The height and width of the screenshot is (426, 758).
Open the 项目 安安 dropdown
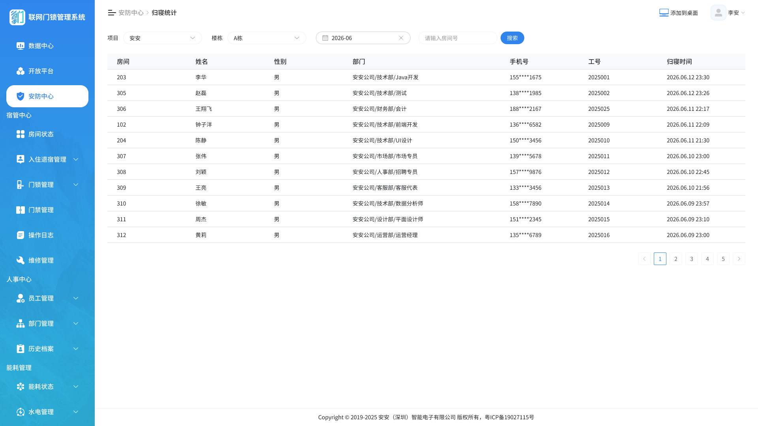[163, 38]
